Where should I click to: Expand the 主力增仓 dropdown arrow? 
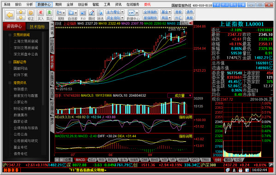tap(123, 12)
